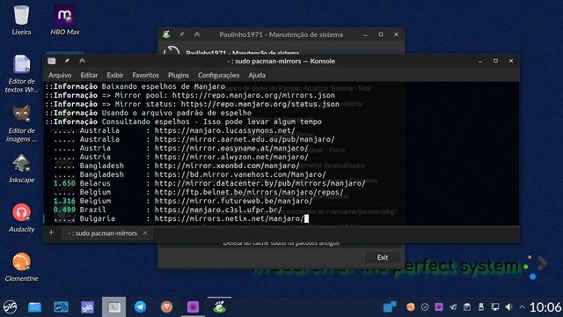The height and width of the screenshot is (317, 563).
Task: Open the clipboard tray icon
Action: point(467,307)
